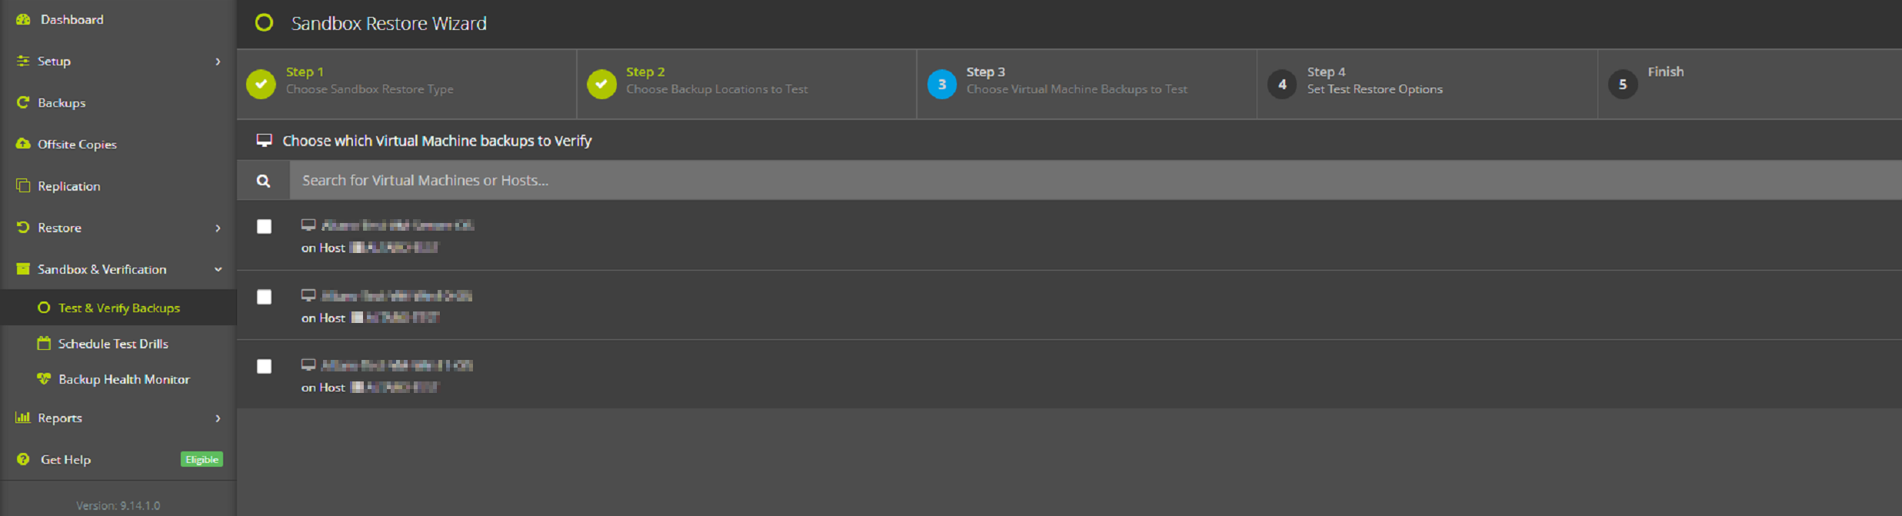The width and height of the screenshot is (1902, 516).
Task: Check the first virtual machine checkbox
Action: tap(264, 227)
